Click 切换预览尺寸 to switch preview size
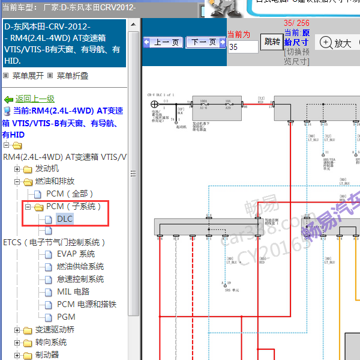 pos(296,56)
